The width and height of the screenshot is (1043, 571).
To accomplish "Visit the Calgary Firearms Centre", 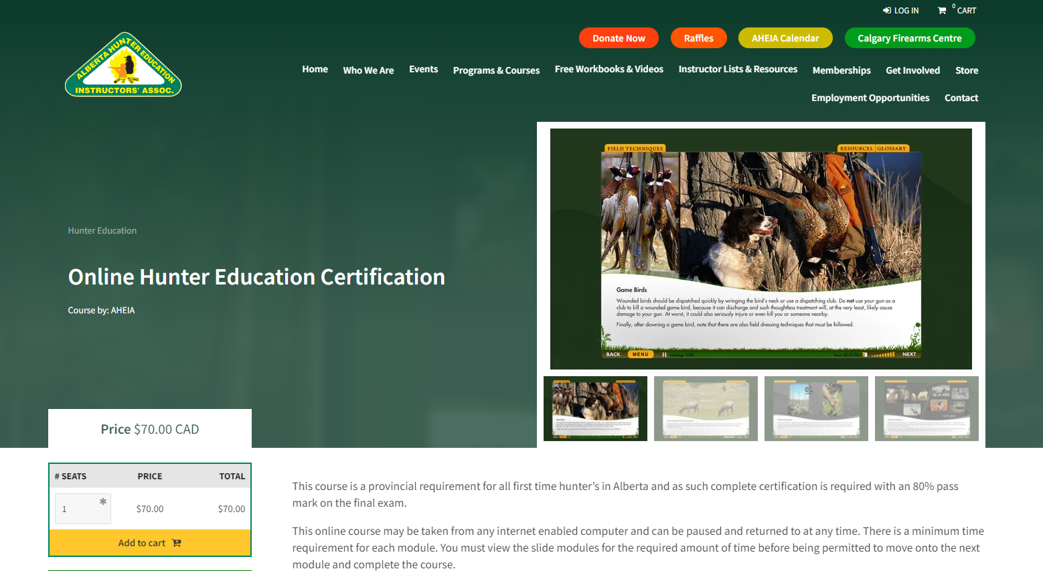I will [x=909, y=37].
